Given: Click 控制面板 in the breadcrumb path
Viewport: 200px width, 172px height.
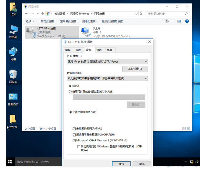Looking at the screenshot, I should pos(60,14).
